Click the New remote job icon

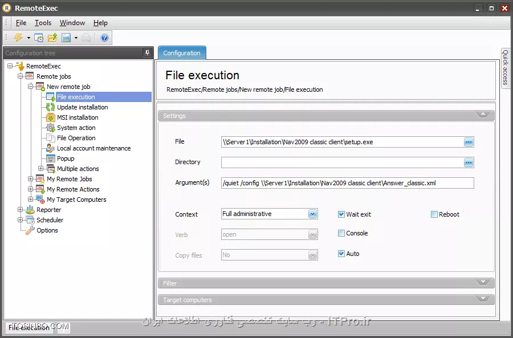point(40,87)
